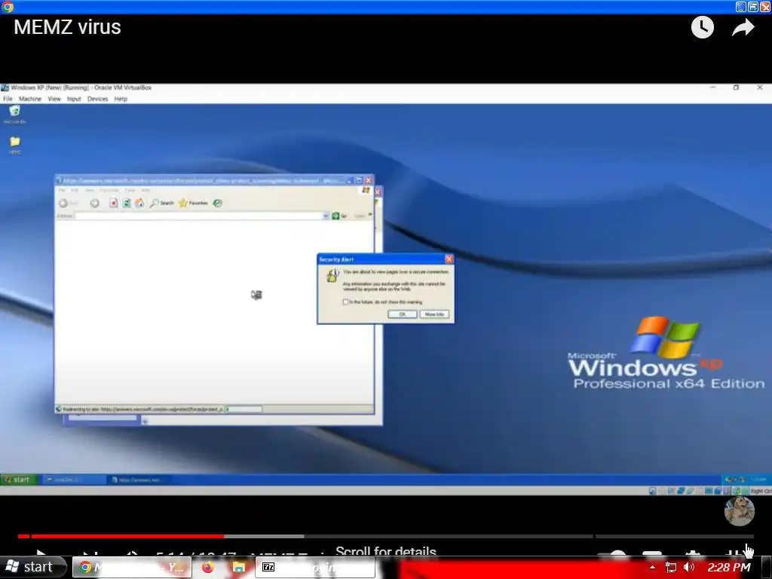
Task: Open Recycle Bin on the XP desktop
Action: tap(15, 114)
